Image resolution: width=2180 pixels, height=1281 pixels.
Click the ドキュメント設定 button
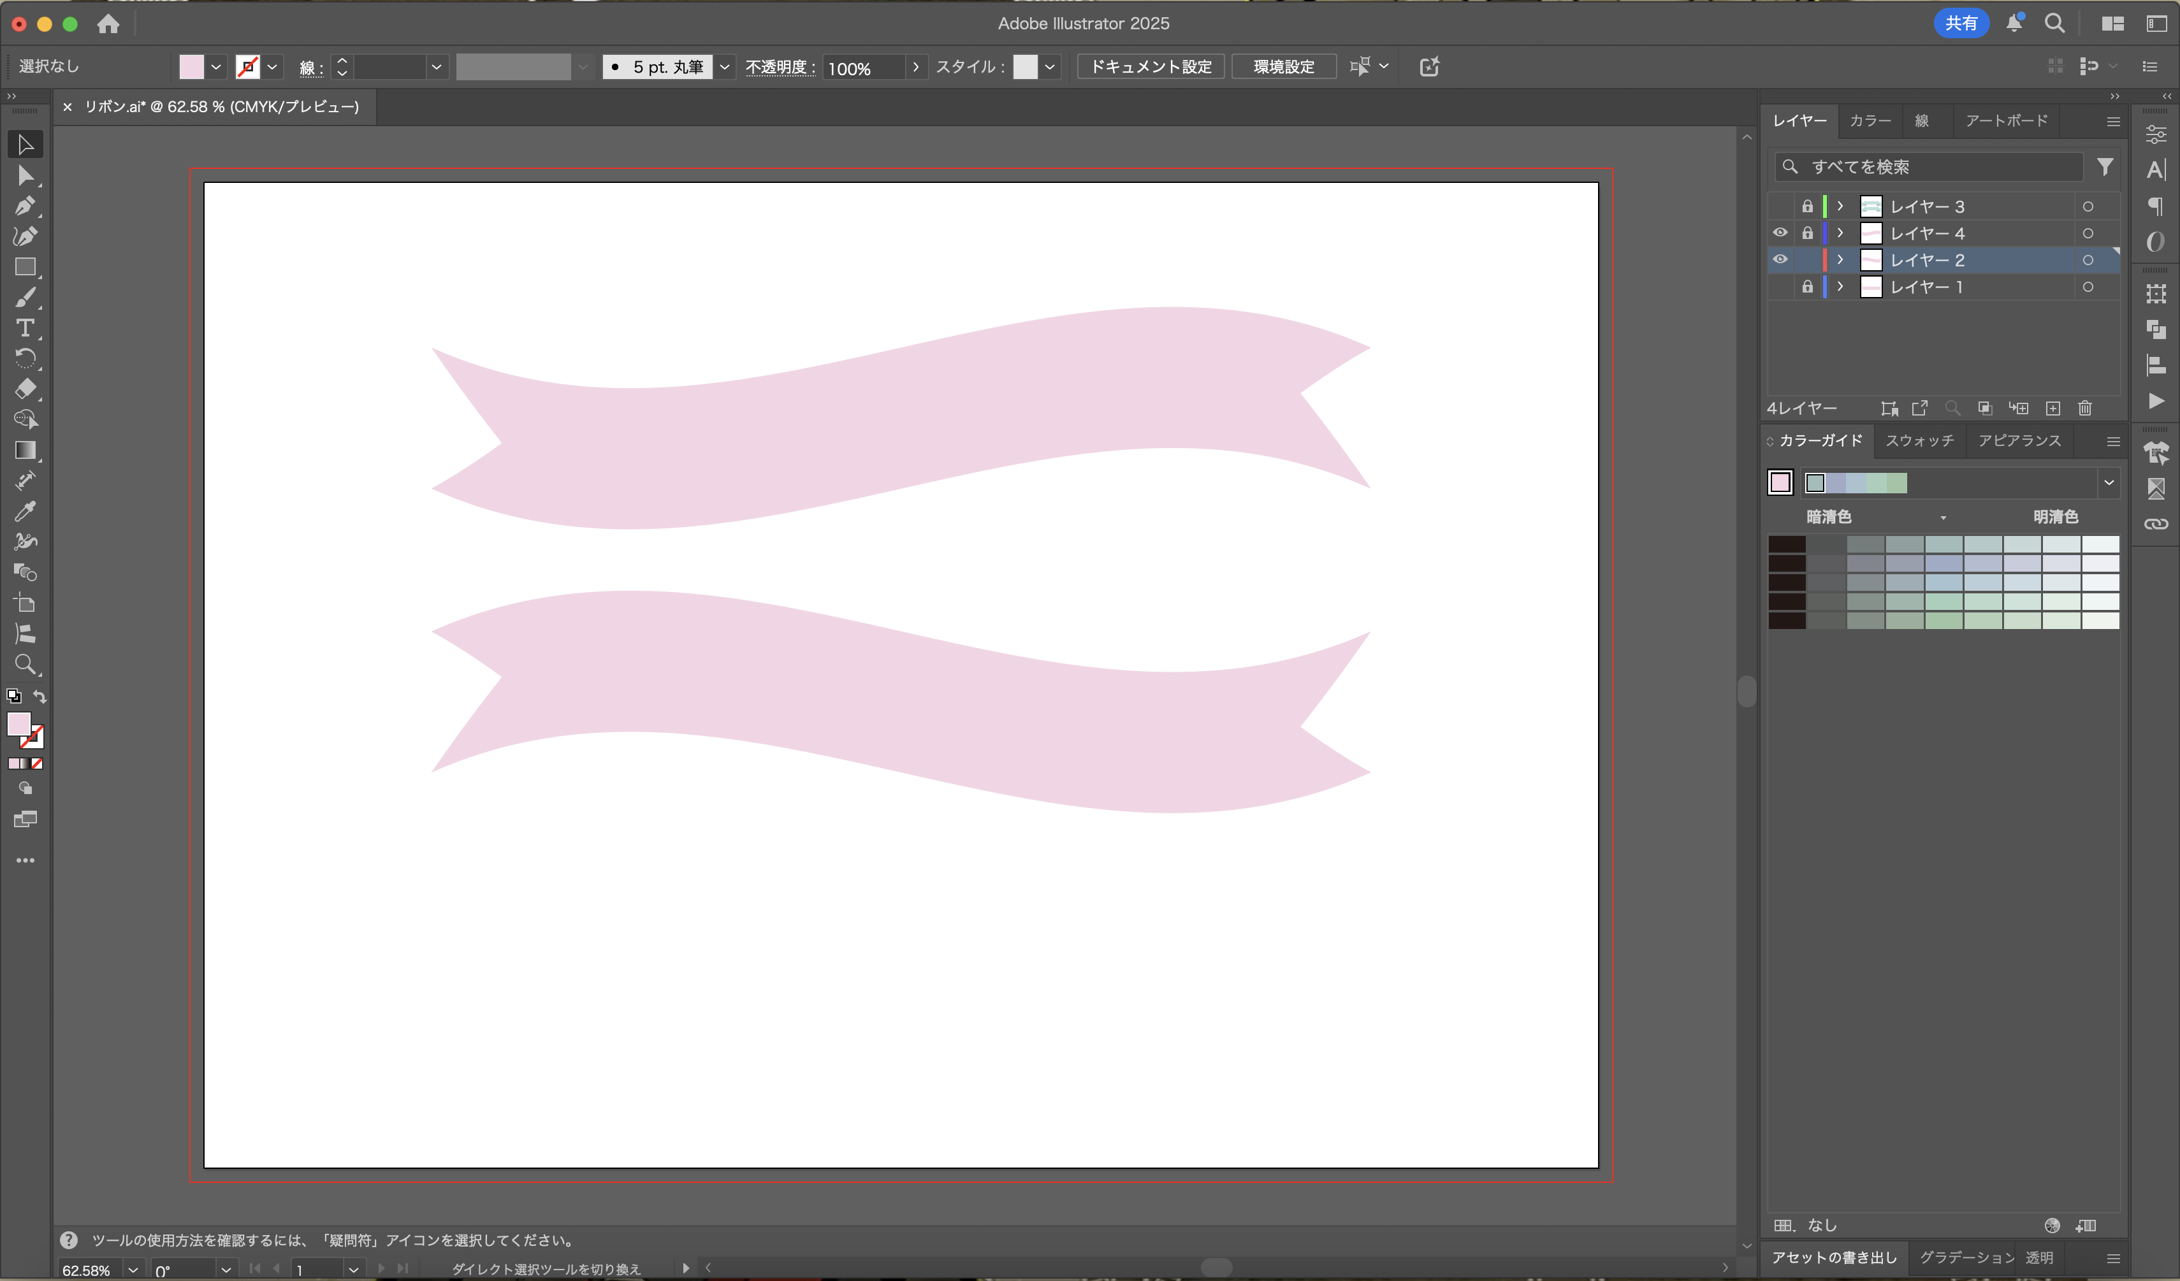[x=1151, y=68]
